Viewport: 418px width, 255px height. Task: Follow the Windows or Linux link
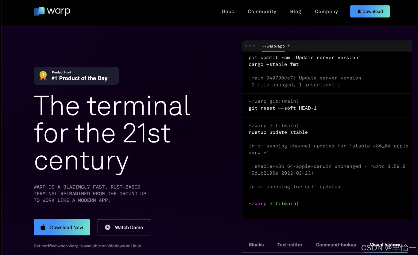(125, 246)
